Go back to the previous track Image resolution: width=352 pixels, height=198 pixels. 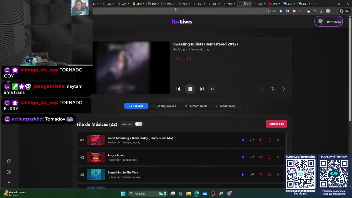click(x=178, y=89)
